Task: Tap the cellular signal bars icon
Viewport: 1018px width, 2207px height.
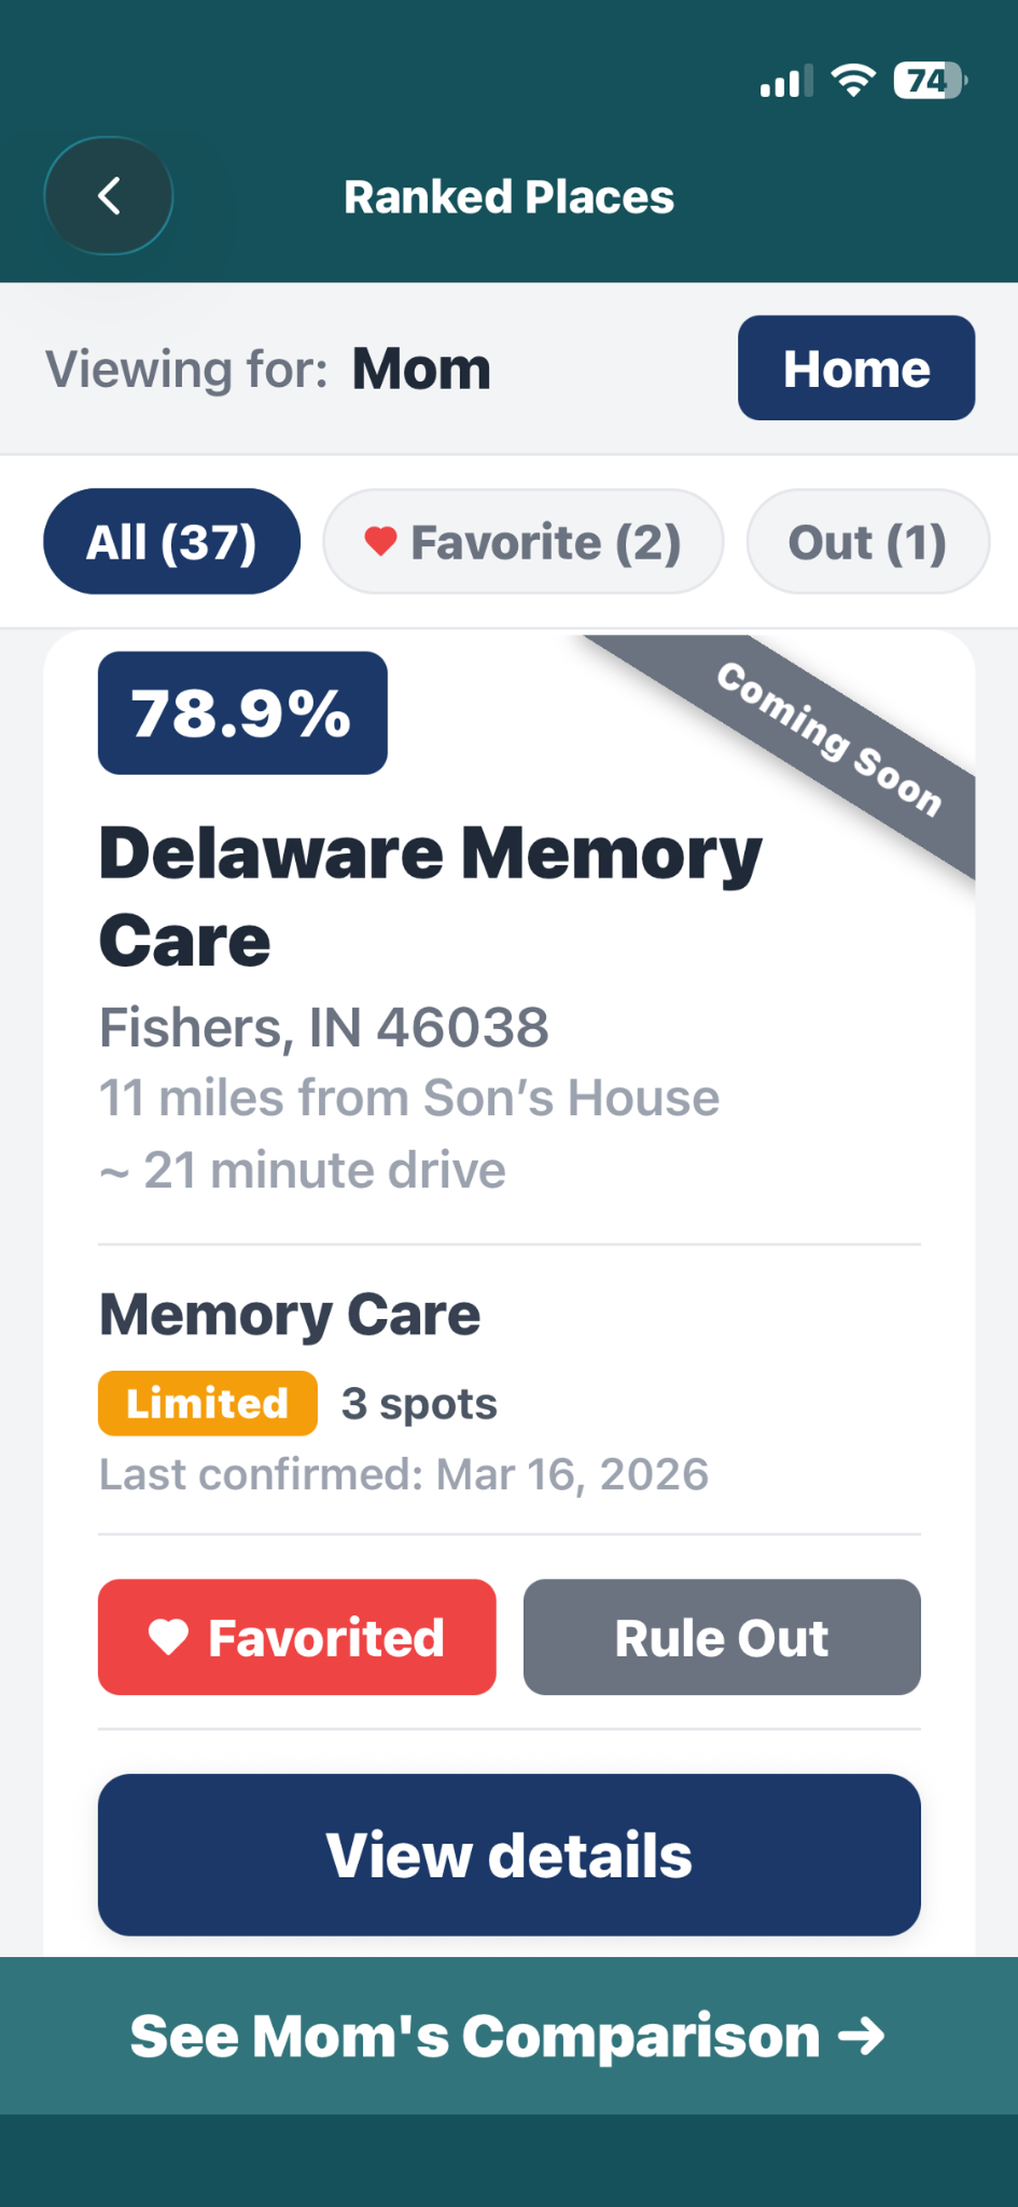Action: pos(785,82)
